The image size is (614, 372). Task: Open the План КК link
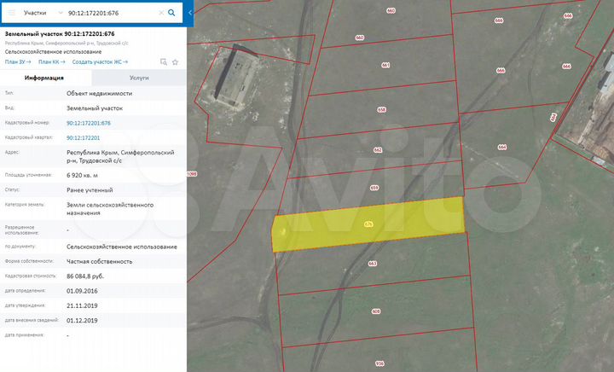[51, 61]
